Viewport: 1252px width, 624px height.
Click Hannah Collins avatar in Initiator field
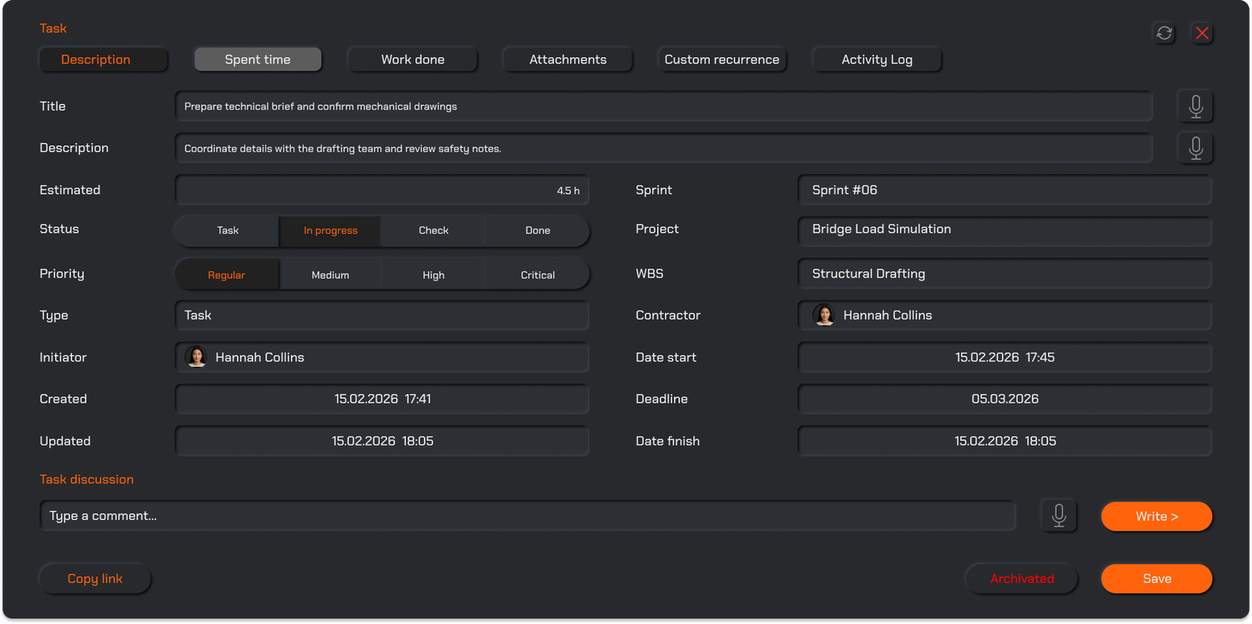196,357
